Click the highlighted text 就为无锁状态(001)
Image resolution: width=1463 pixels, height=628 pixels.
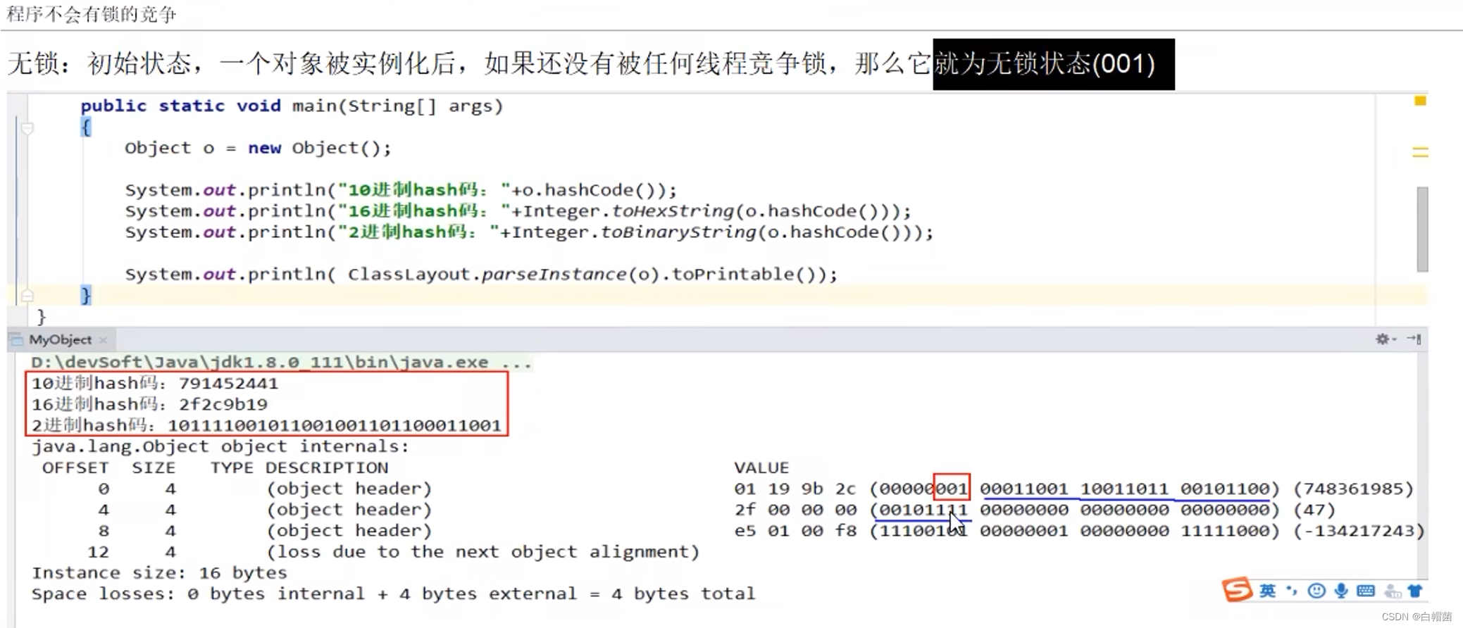click(x=1054, y=64)
